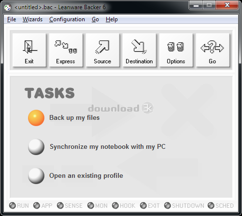Expand the Help menu
Viewport: 242px width, 216px height.
[112, 19]
